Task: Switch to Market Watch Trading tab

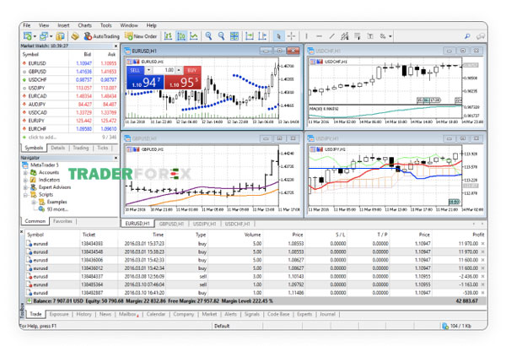Action: pyautogui.click(x=81, y=148)
